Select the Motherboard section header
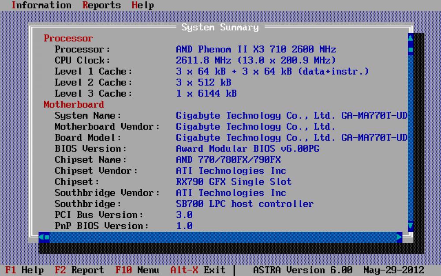This screenshot has width=441, height=276. click(x=74, y=105)
